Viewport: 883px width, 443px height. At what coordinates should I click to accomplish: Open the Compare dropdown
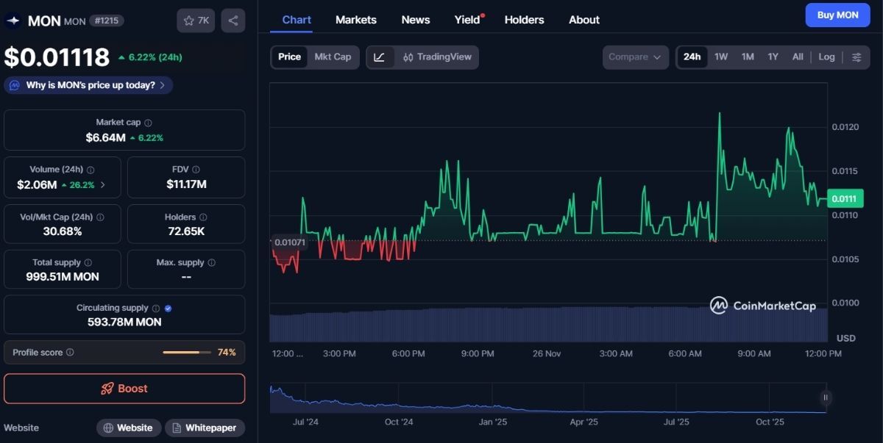coord(636,57)
